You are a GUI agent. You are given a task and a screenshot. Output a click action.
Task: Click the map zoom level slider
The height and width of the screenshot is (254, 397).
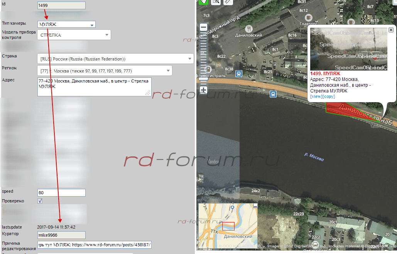click(204, 58)
